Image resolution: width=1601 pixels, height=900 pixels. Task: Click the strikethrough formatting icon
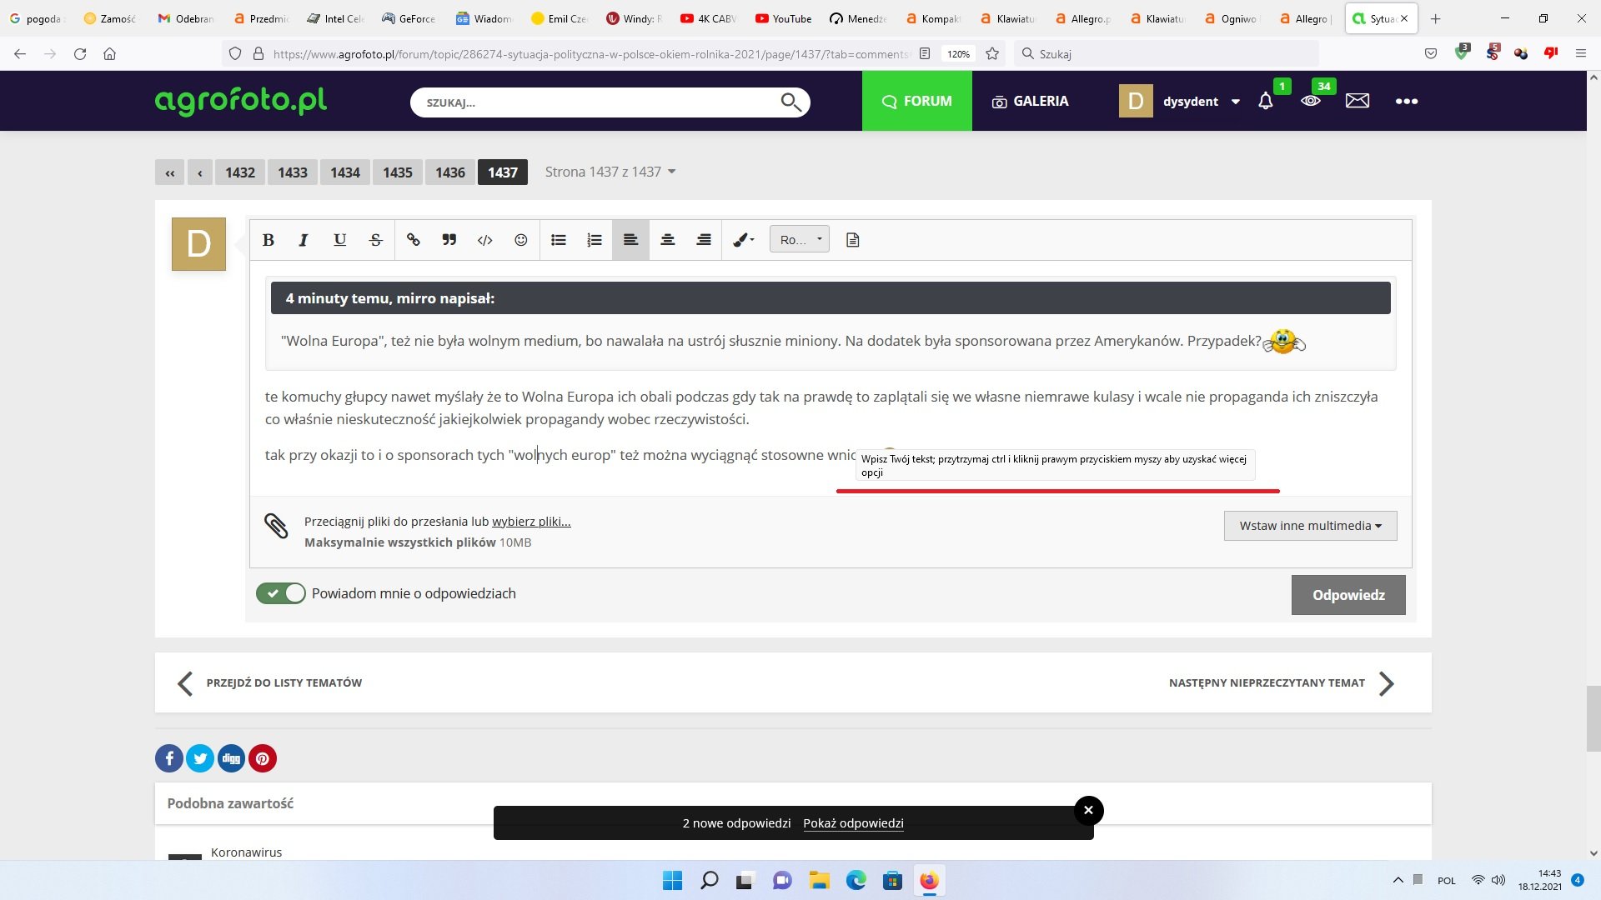point(376,240)
